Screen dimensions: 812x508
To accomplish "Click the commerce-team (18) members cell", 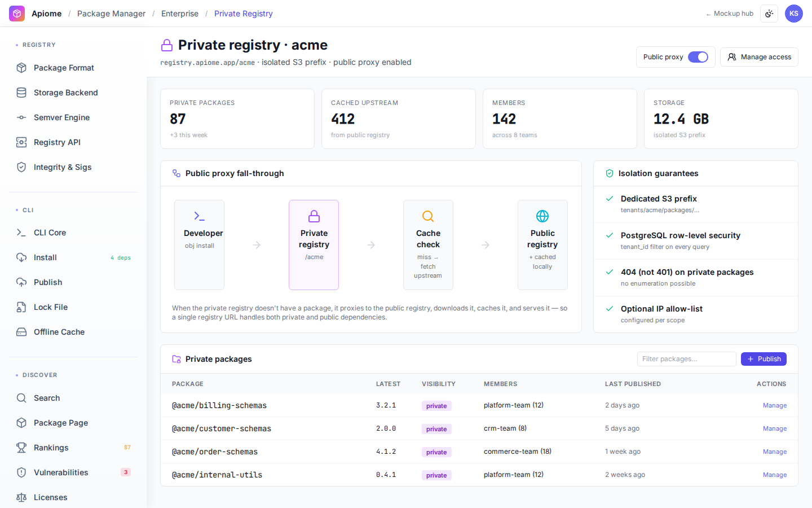I will coord(518,452).
